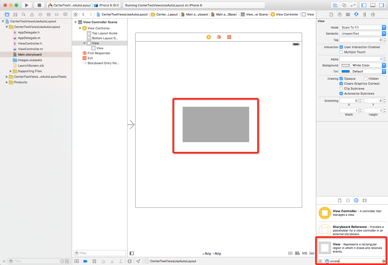Image resolution: width=388 pixels, height=265 pixels.
Task: Collapse the View Controller Scene disclosure
Action: click(75, 22)
